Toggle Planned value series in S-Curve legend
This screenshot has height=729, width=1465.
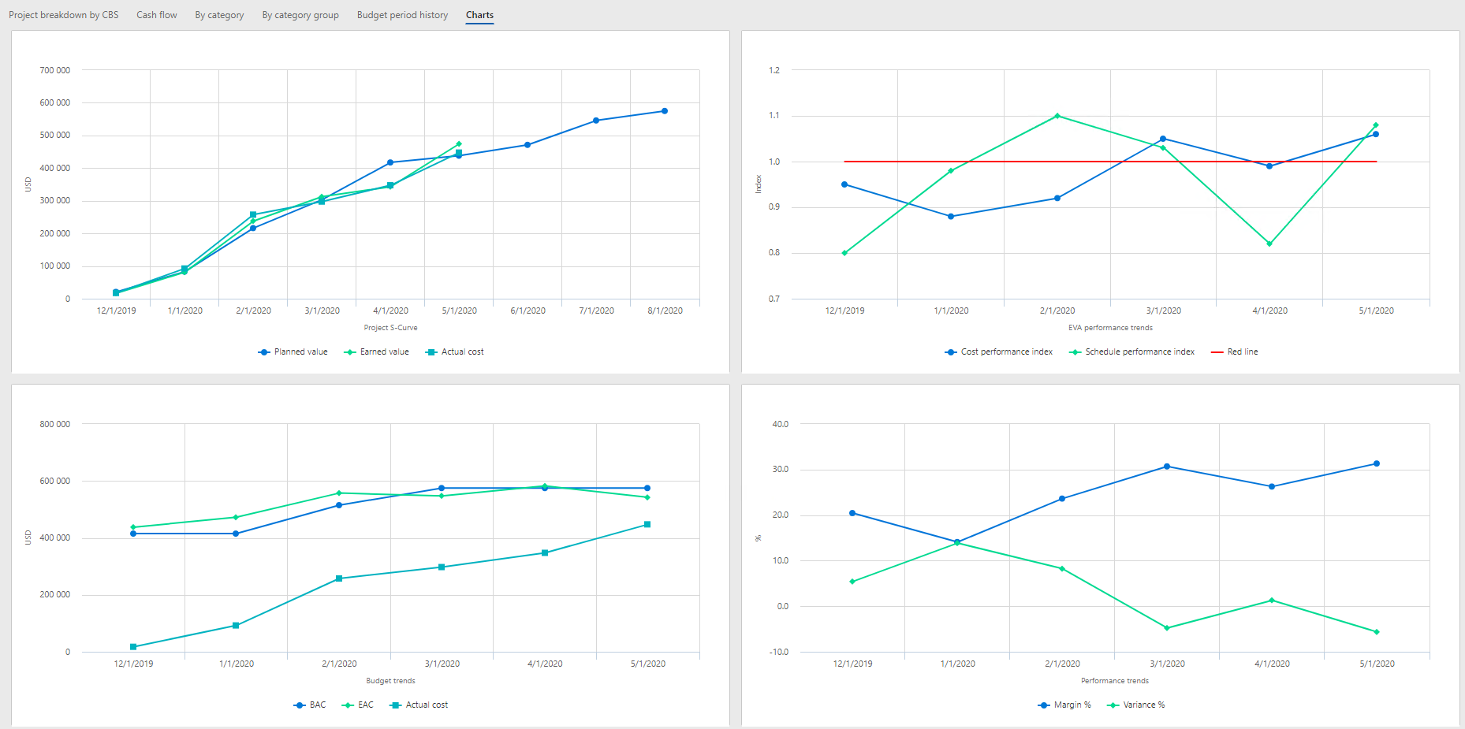point(293,352)
